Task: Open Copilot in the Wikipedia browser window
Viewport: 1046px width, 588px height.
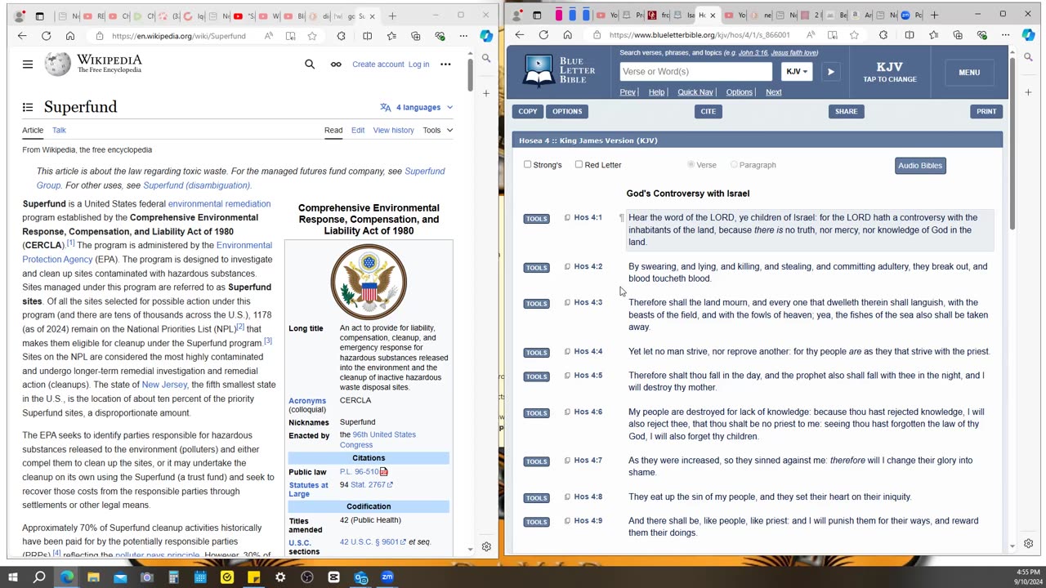Action: point(486,36)
